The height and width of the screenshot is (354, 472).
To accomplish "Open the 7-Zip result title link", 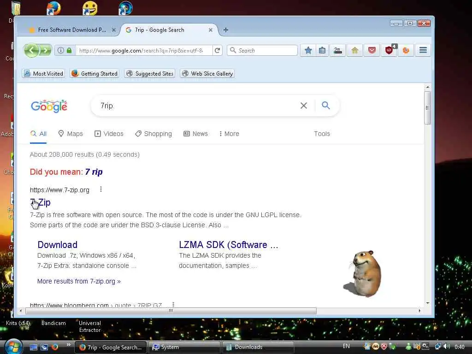I will 41,203.
